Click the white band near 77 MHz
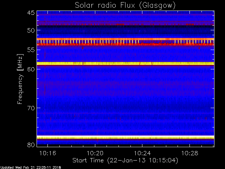The height and width of the screenshot is (169, 225). tap(126, 136)
